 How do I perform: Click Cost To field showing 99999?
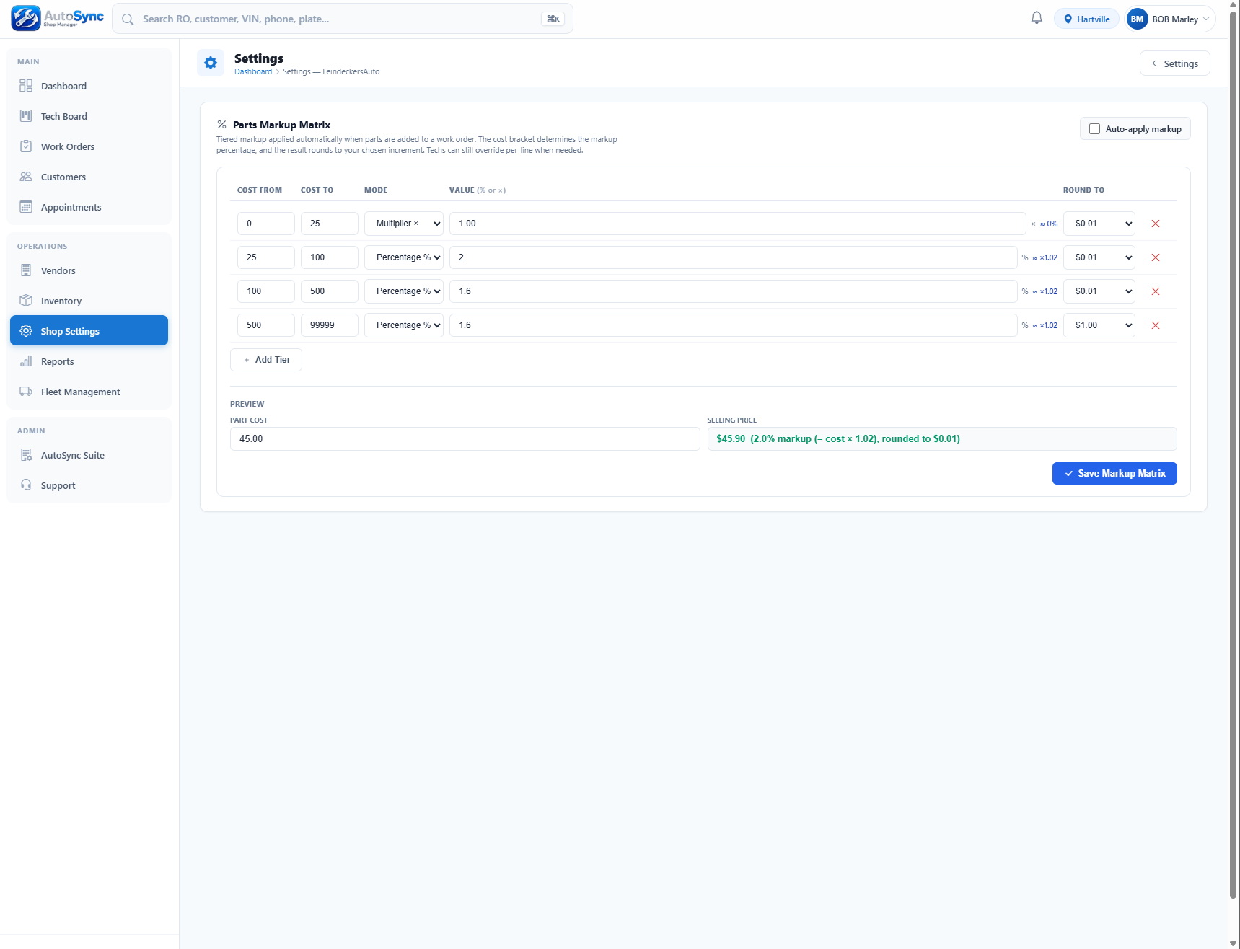coord(330,325)
